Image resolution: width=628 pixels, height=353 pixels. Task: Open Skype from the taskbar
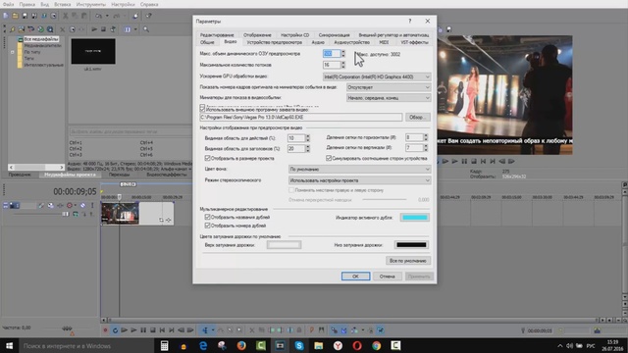[299, 345]
